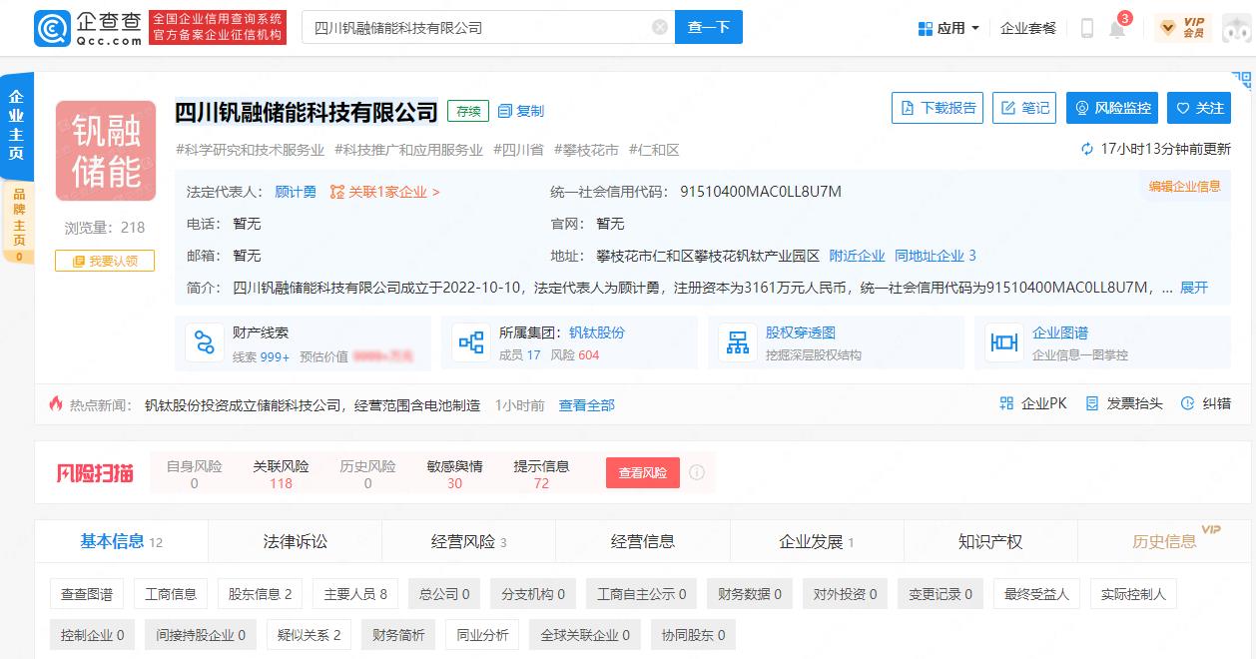1256x659 pixels.
Task: Click the 所属集团 钒钛股份 icon
Action: (x=470, y=341)
